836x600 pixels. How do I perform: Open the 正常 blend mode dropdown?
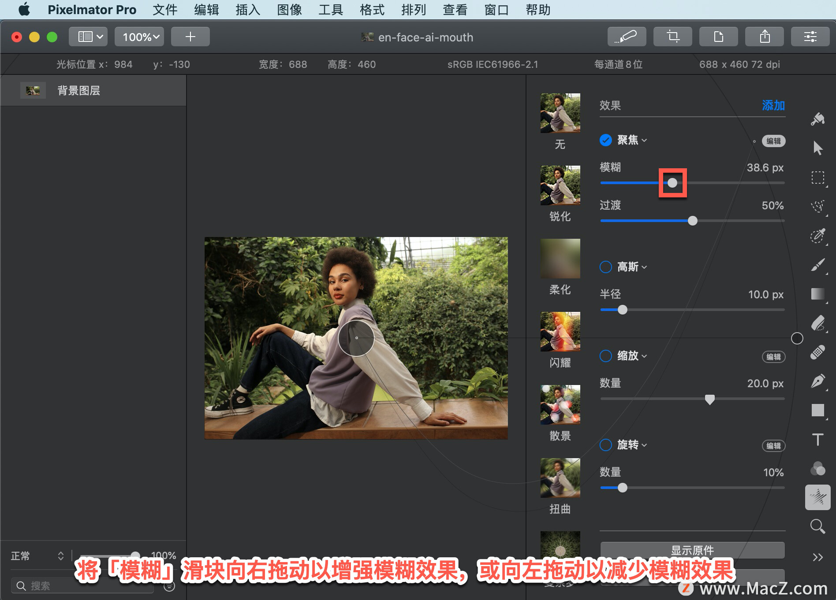pos(37,556)
